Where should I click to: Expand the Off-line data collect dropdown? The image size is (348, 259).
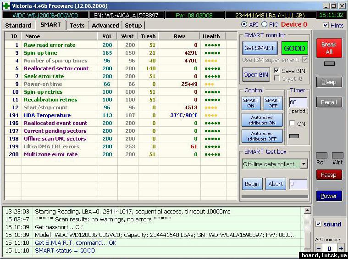(x=304, y=164)
